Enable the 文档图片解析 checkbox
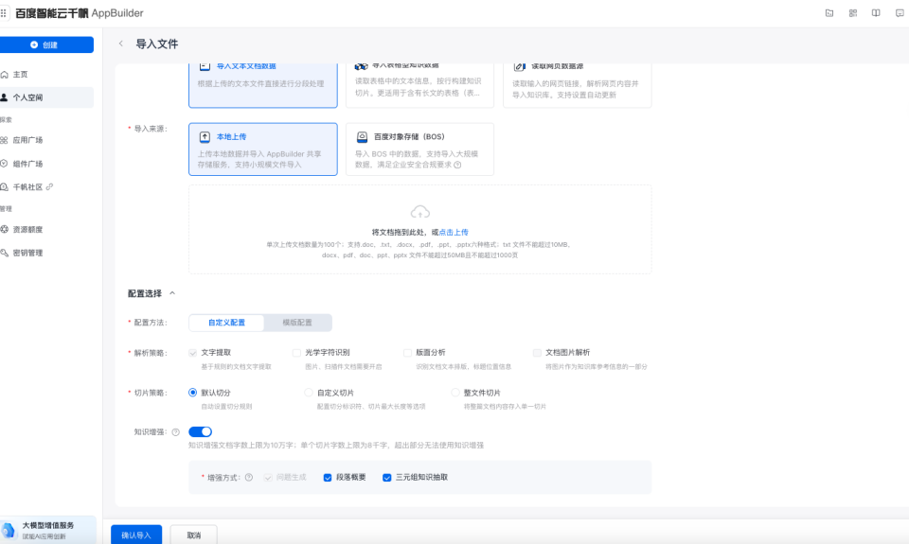 tap(537, 353)
